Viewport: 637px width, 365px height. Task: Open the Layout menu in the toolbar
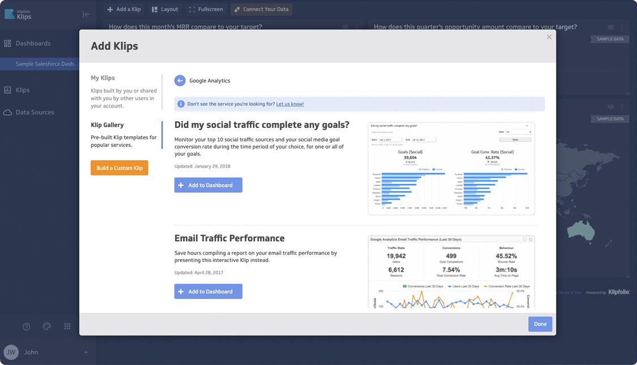(164, 9)
